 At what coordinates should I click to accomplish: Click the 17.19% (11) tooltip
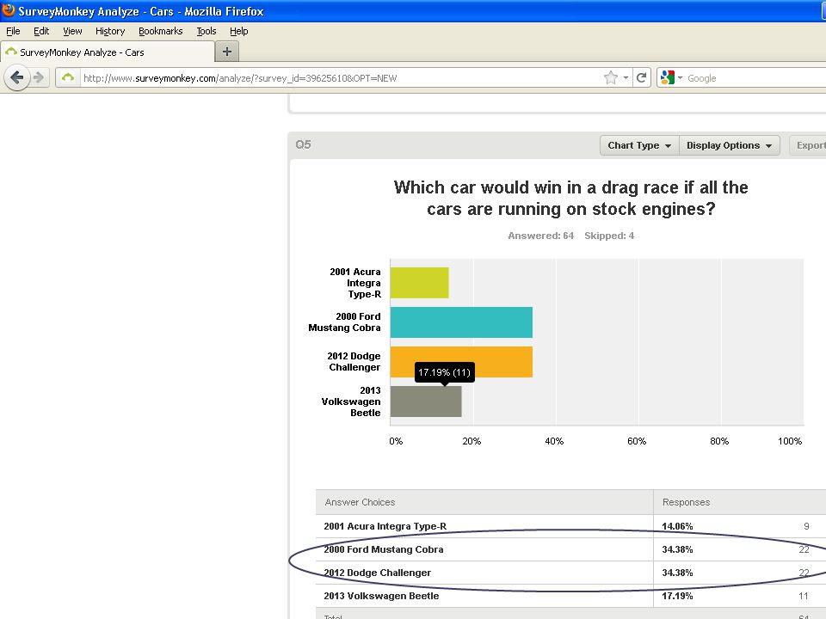click(444, 372)
